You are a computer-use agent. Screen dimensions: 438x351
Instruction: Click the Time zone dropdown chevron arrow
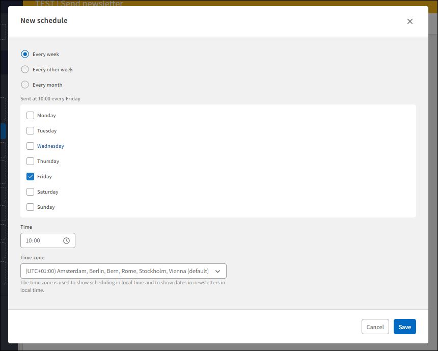(x=218, y=271)
